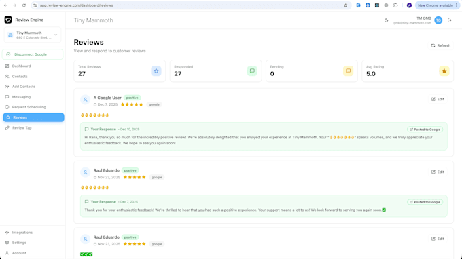Click A Google User avatar icon
The width and height of the screenshot is (462, 259).
point(85,100)
